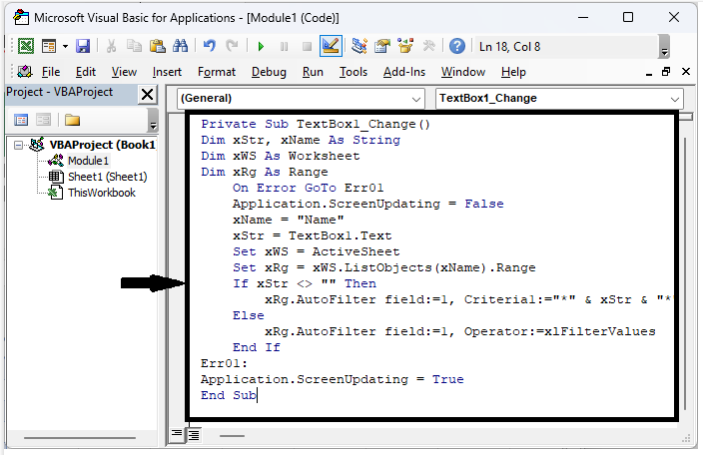This screenshot has height=455, width=703.
Task: Open Find with the binoculars icon
Action: 180,46
